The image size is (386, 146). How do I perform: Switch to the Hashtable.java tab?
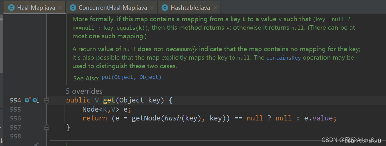coord(189,8)
